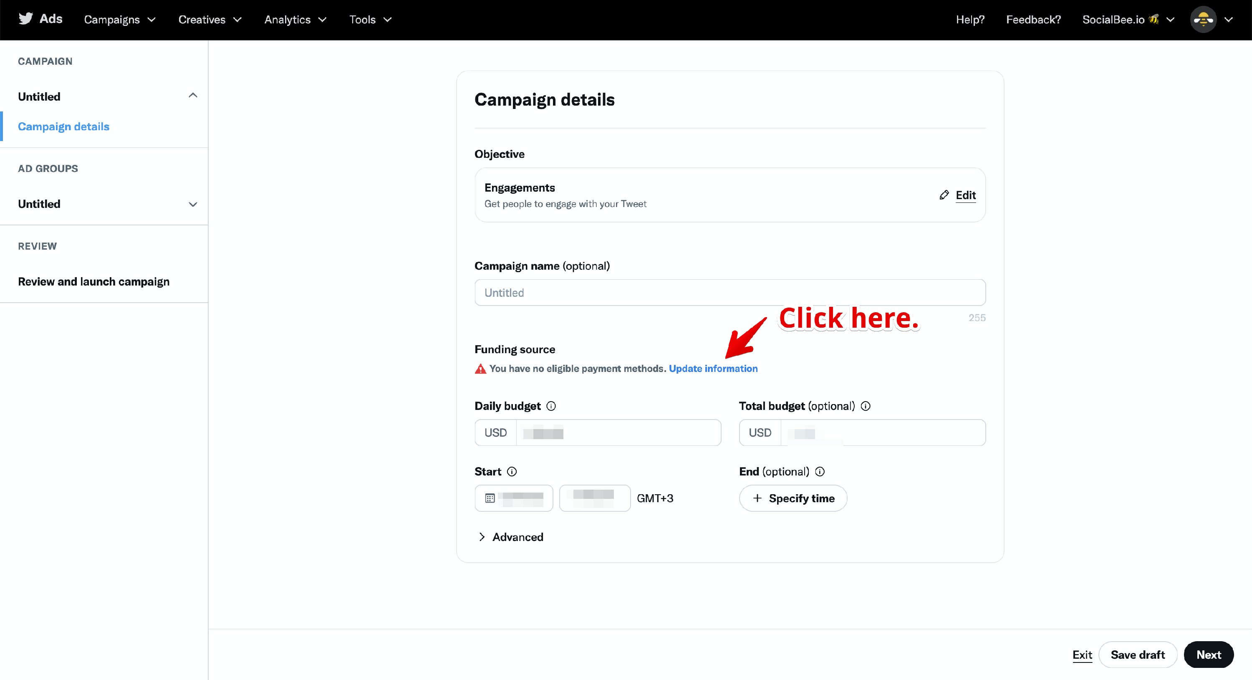Focus the Campaign name field
Image resolution: width=1252 pixels, height=680 pixels.
pyautogui.click(x=730, y=293)
